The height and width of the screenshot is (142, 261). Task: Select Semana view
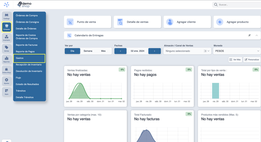pyautogui.click(x=88, y=51)
